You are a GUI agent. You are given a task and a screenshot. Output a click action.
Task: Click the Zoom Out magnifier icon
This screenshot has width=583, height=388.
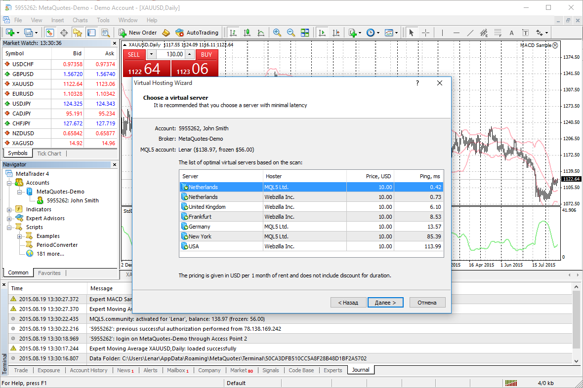(291, 33)
